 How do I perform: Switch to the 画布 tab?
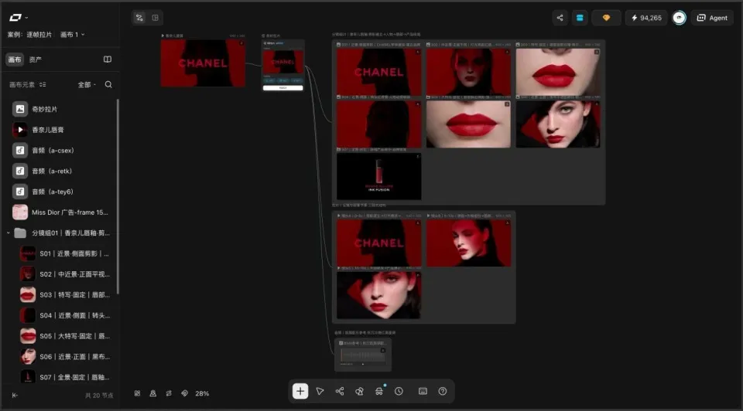(x=15, y=59)
